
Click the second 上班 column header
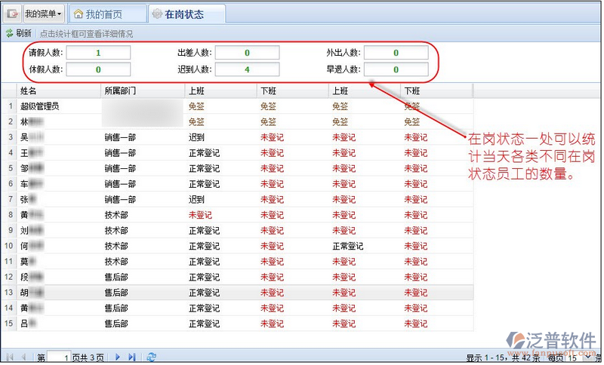[x=365, y=91]
